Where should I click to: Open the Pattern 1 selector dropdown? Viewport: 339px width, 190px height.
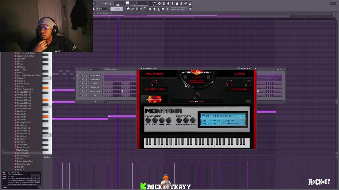pos(117,9)
